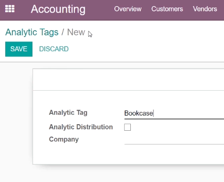
Task: Click the Analytic Tag field label
Action: (x=68, y=113)
